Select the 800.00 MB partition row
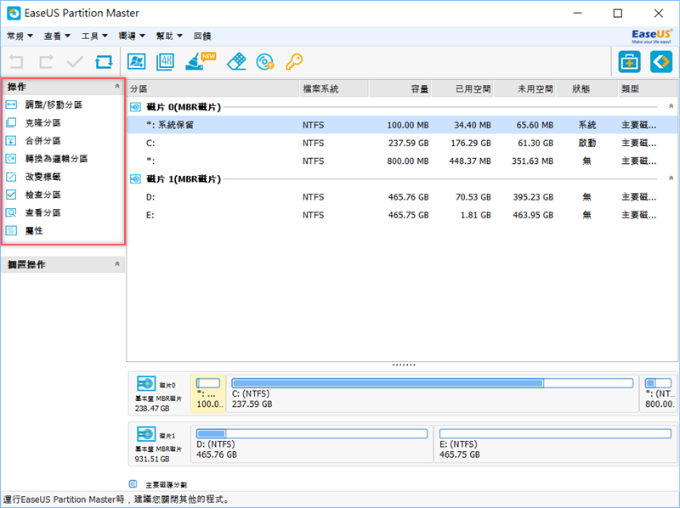 coord(403,161)
